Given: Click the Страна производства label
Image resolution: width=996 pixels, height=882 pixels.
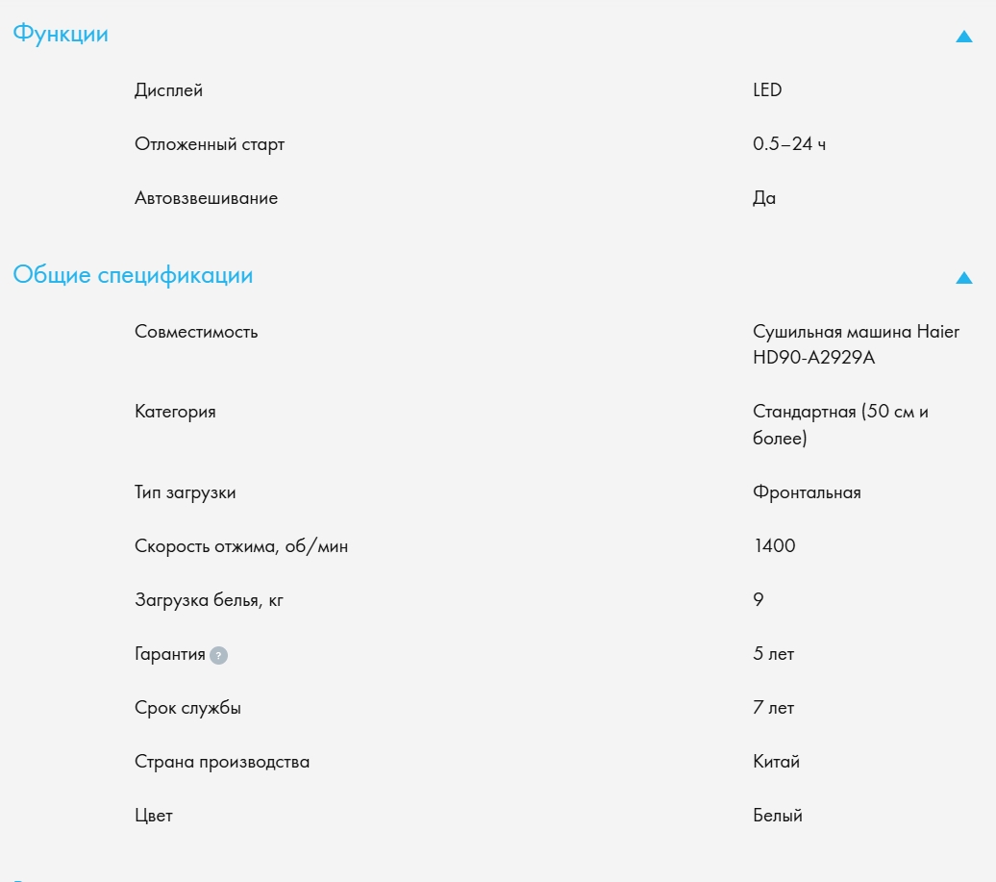Looking at the screenshot, I should [222, 762].
